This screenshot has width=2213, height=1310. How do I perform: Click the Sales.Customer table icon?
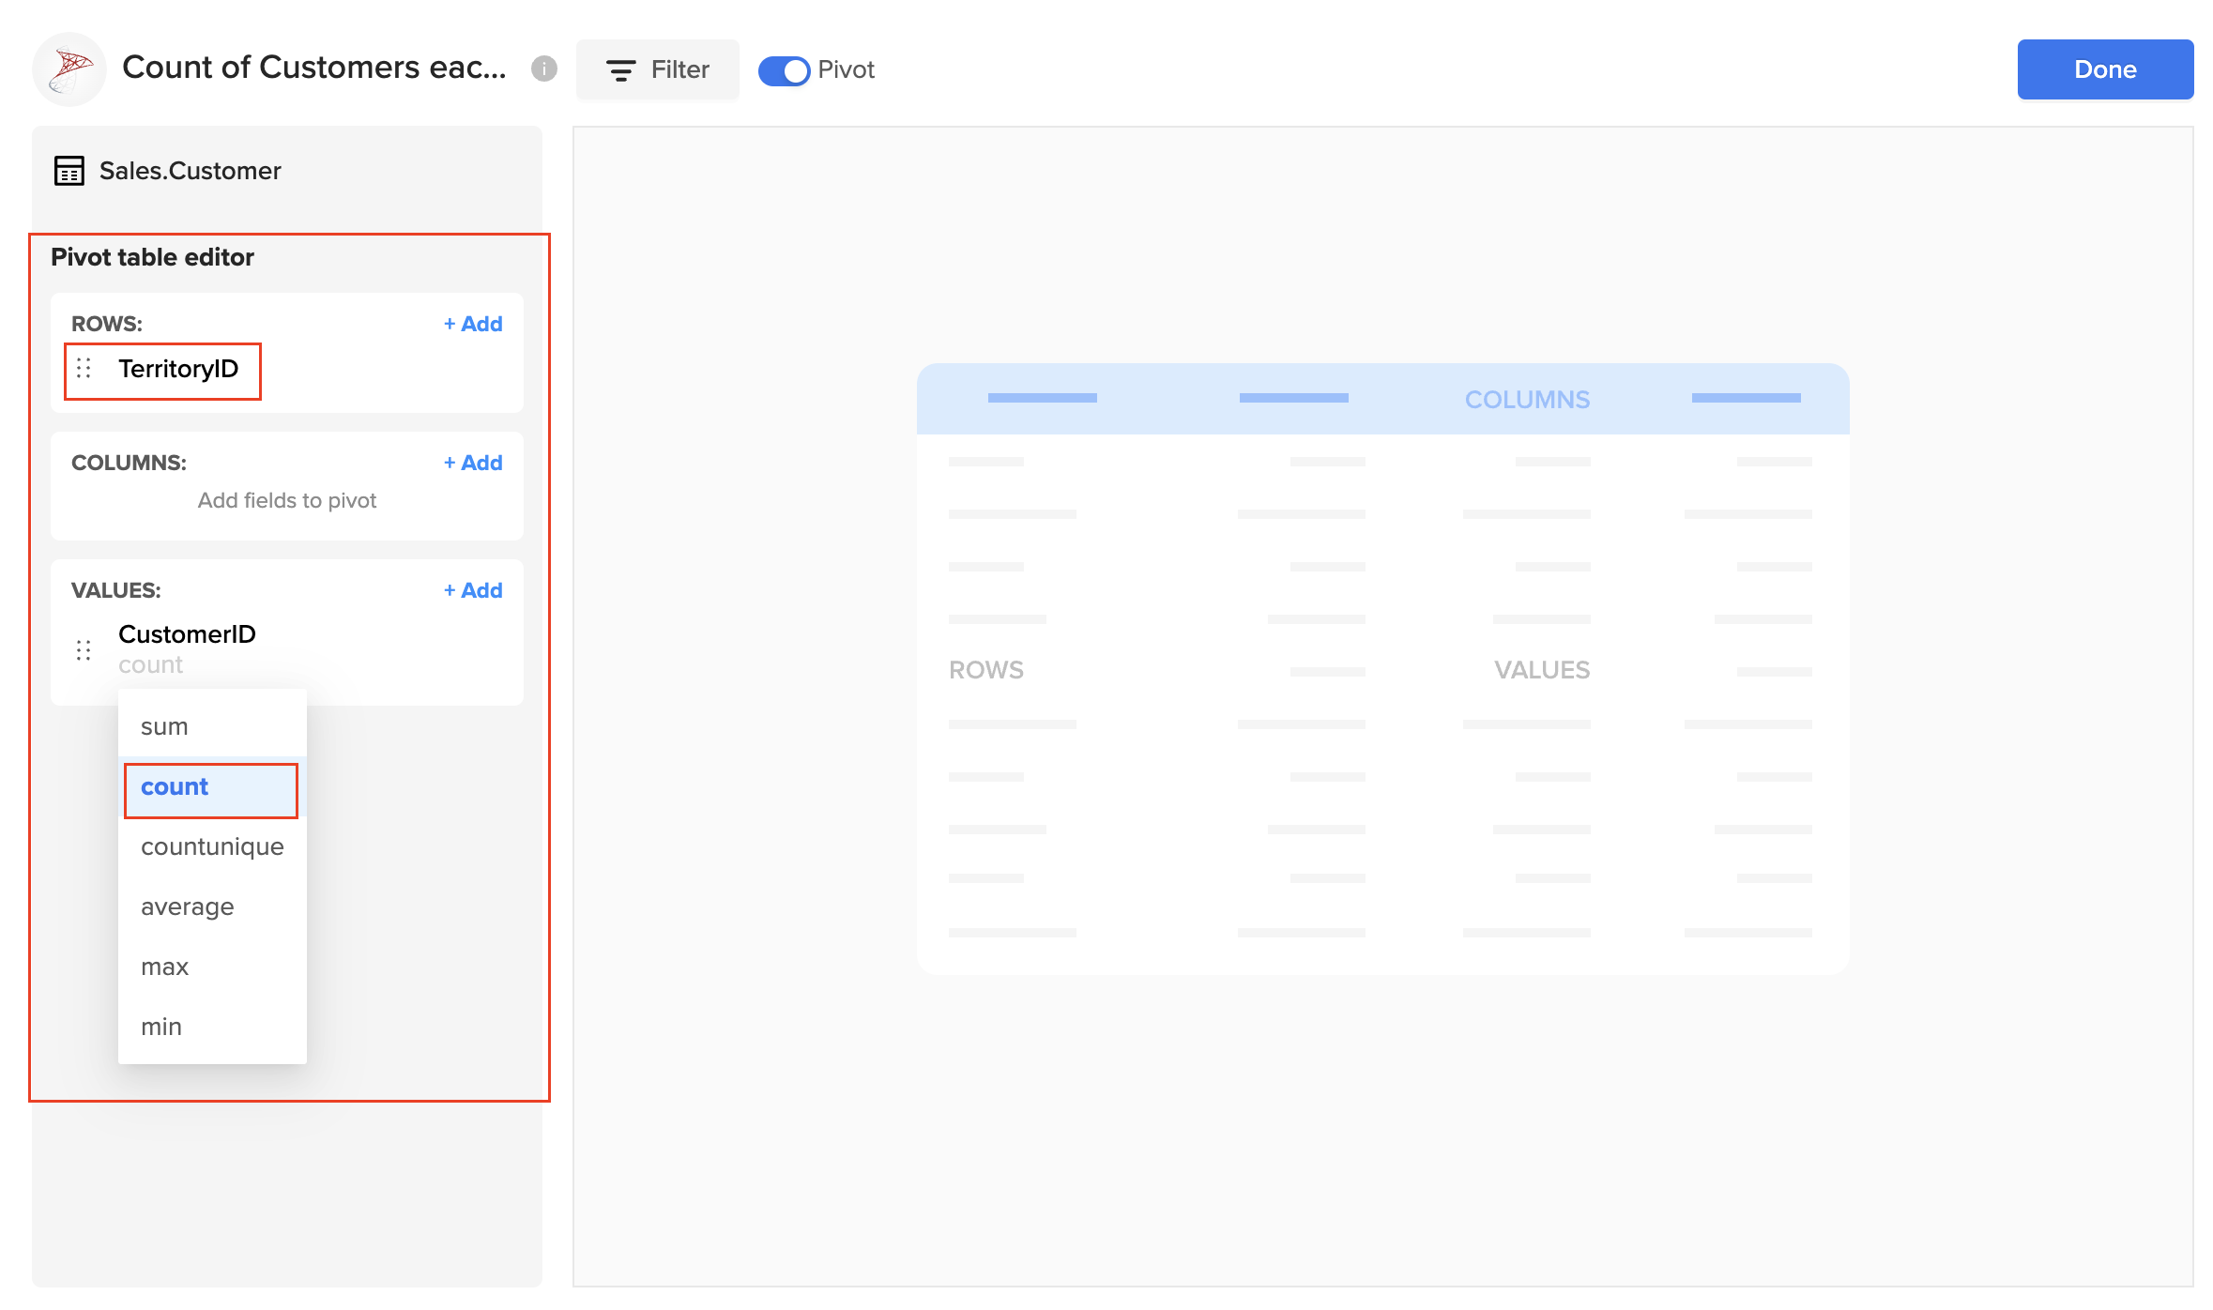click(68, 171)
